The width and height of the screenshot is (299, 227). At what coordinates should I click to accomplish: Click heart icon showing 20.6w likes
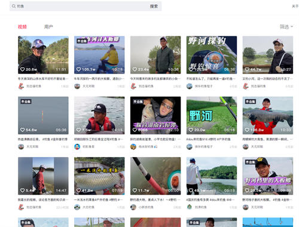[23, 69]
